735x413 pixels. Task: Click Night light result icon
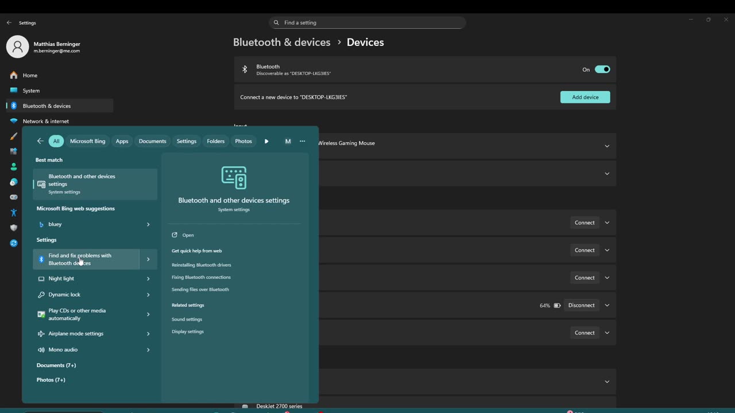point(41,279)
